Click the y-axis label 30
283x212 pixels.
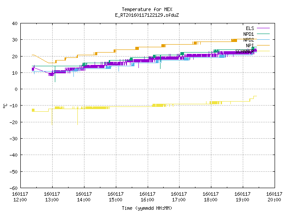coord(15,40)
